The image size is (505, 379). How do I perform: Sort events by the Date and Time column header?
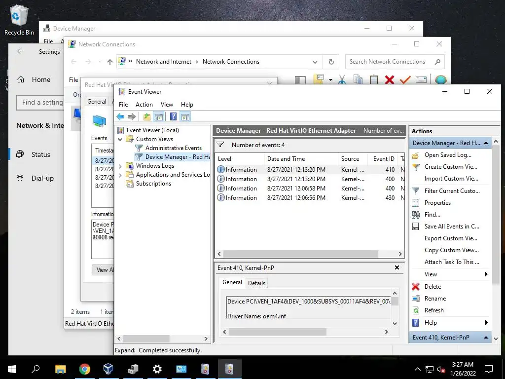point(301,159)
